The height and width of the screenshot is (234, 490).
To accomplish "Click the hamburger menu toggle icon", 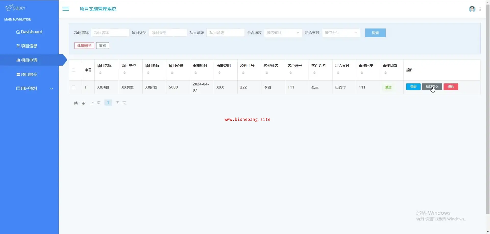I will point(66,9).
